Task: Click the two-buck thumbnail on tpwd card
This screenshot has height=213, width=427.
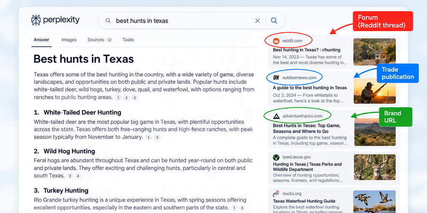Action: point(375,167)
